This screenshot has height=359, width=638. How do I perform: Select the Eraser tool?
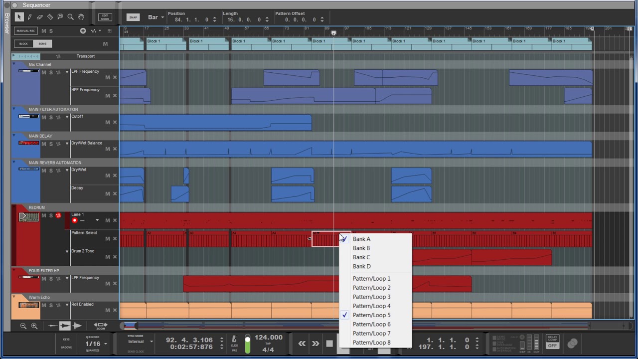(40, 17)
